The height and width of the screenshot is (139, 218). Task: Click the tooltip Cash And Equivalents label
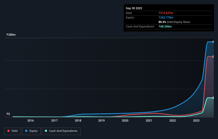140,26
